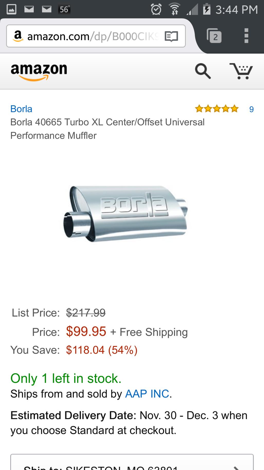Open the browser tabs switcher showing 2

(214, 36)
